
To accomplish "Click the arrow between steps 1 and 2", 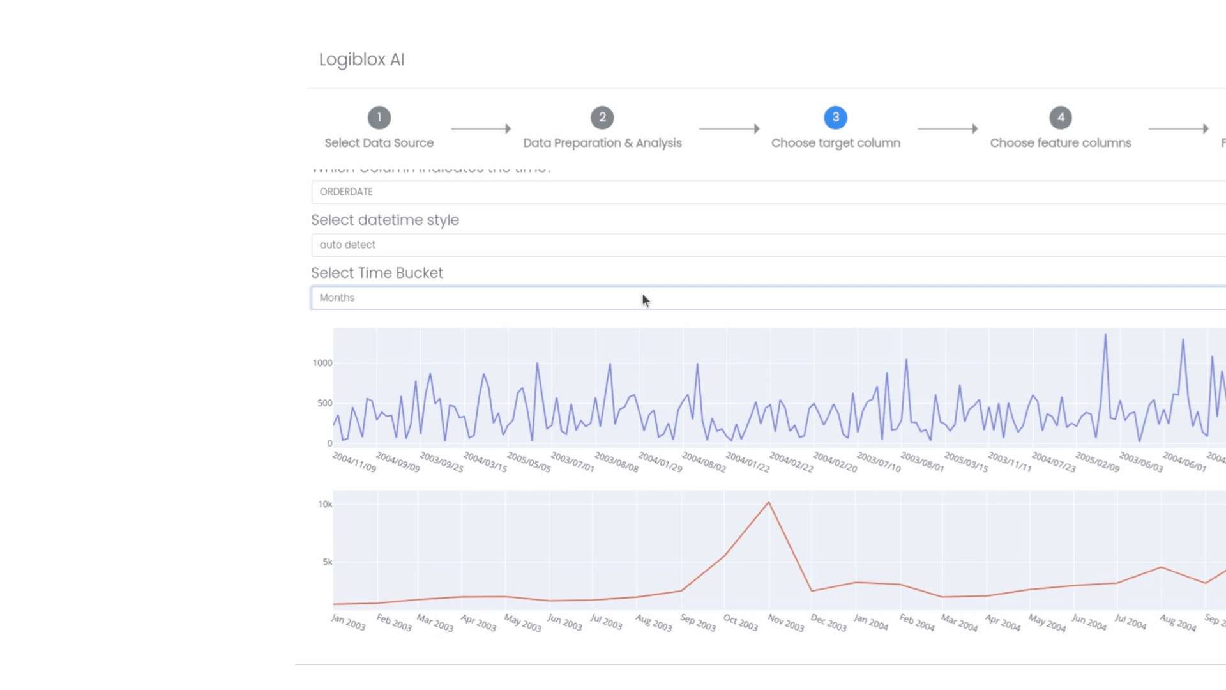I will click(481, 128).
